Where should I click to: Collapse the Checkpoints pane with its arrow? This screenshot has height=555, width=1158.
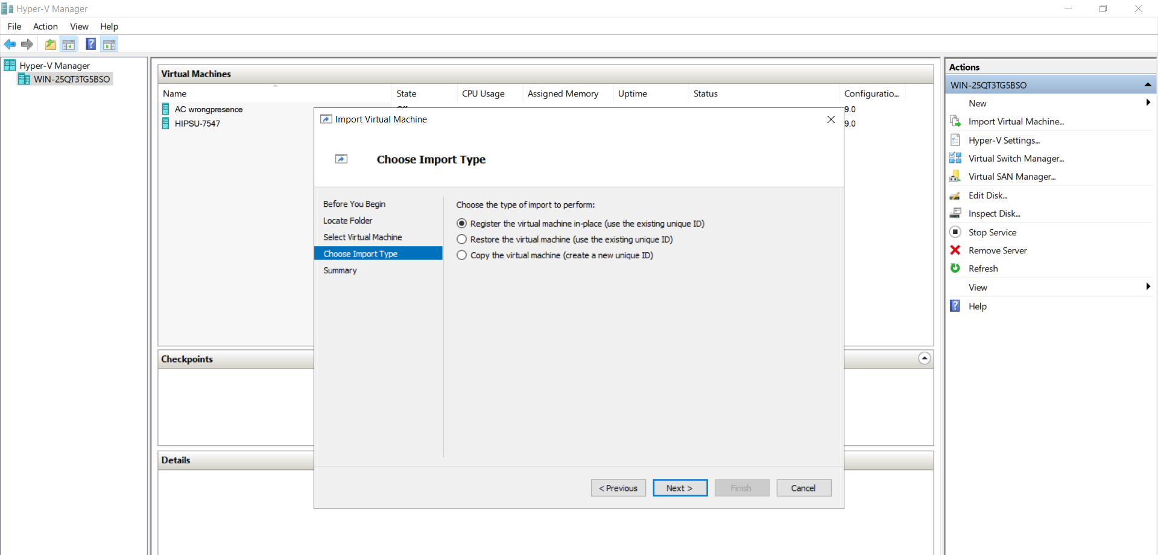pyautogui.click(x=925, y=358)
